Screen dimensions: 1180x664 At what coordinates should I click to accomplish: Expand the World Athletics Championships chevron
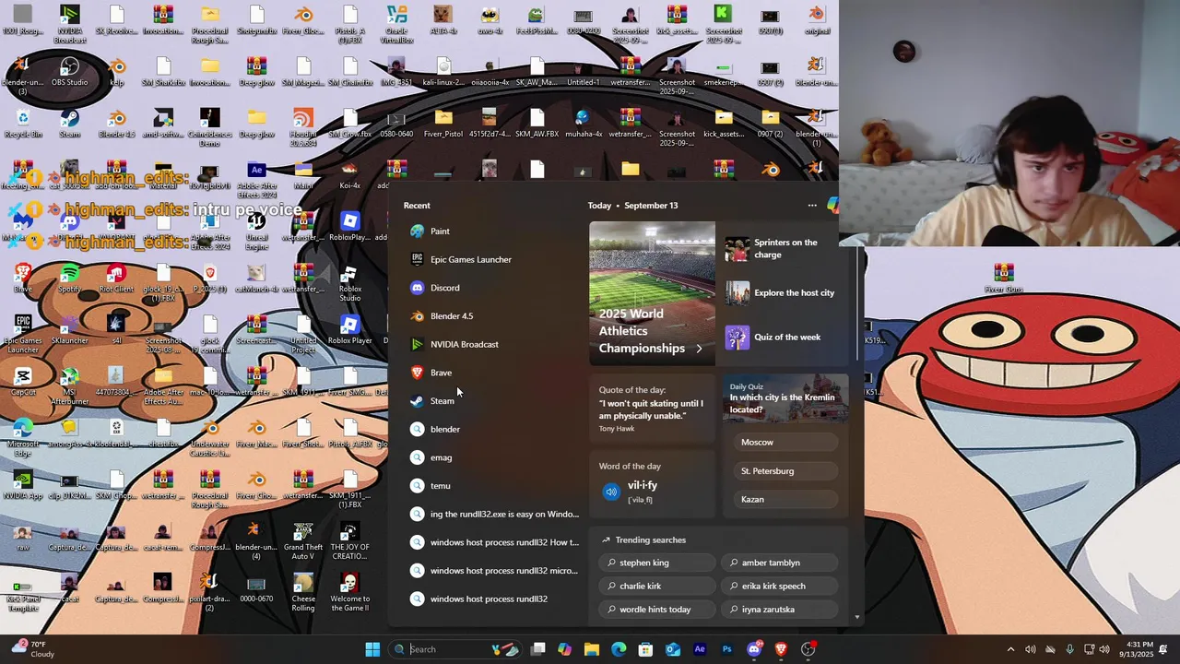[x=699, y=349]
